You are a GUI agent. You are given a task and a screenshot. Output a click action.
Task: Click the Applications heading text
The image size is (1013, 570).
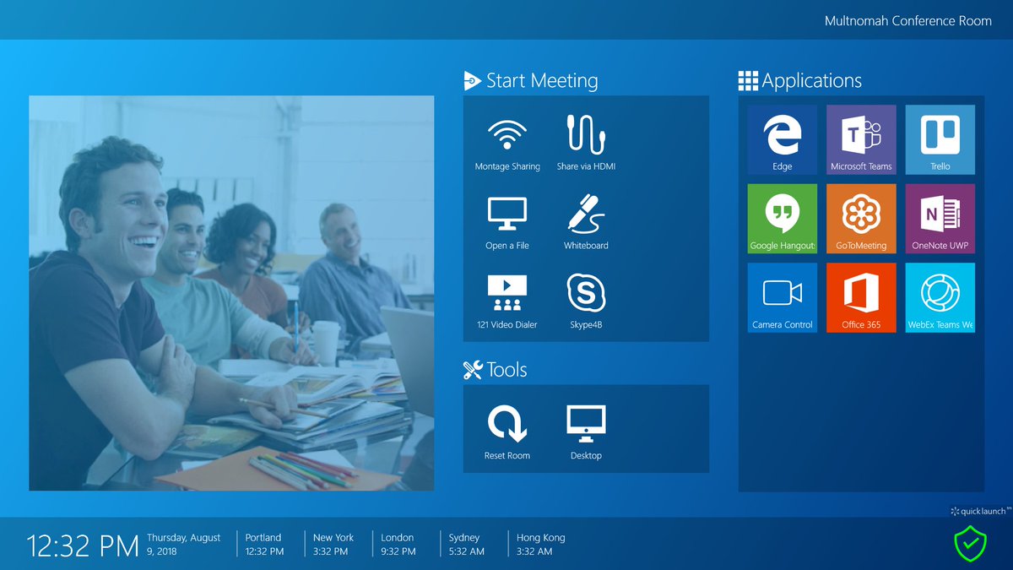pyautogui.click(x=812, y=82)
